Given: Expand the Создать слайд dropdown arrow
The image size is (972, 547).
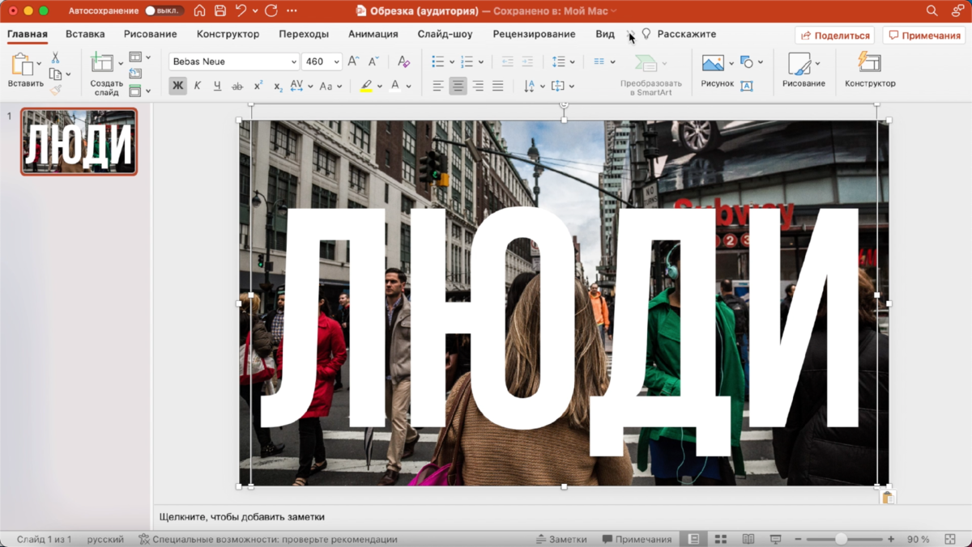Looking at the screenshot, I should click(x=121, y=63).
